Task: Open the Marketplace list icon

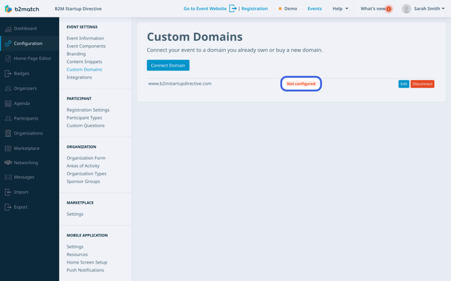Action: click(x=8, y=149)
